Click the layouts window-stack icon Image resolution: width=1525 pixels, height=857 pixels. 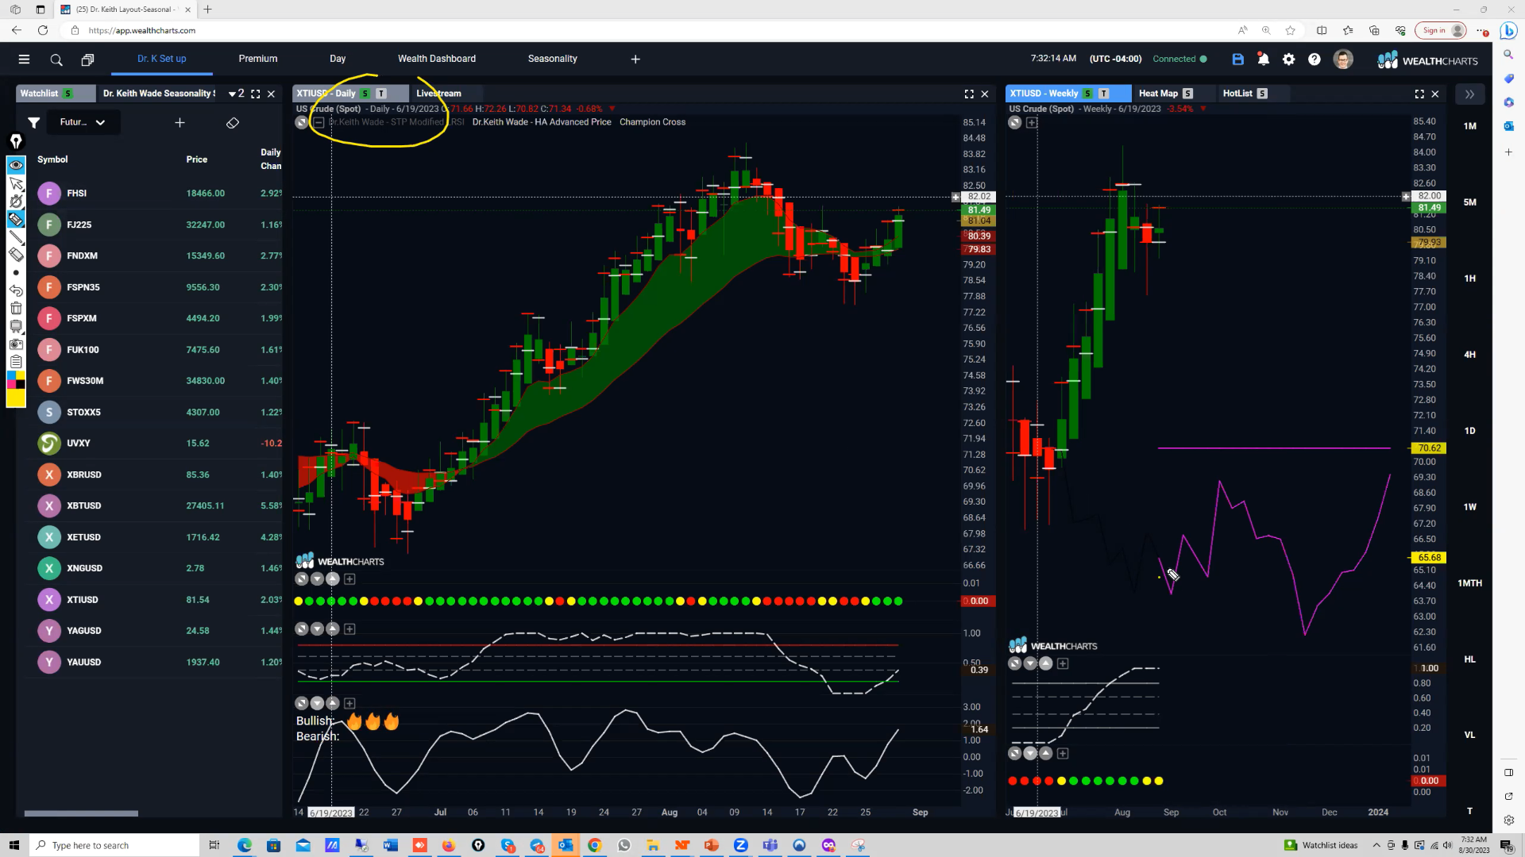[x=87, y=60]
